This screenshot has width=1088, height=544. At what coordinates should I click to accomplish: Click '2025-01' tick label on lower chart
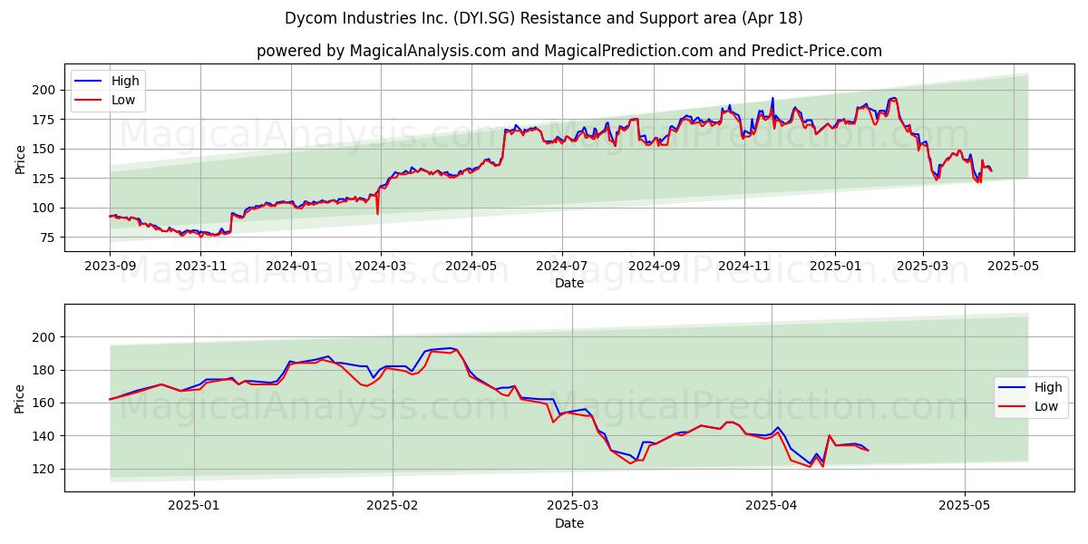click(x=195, y=508)
